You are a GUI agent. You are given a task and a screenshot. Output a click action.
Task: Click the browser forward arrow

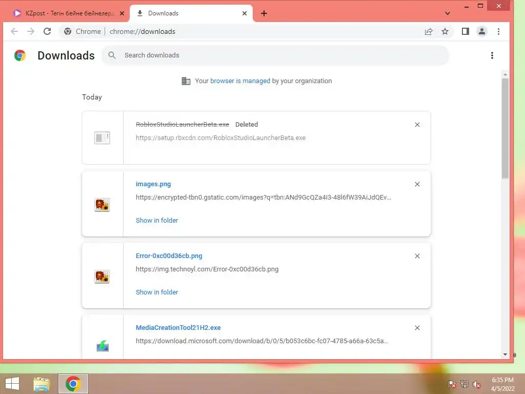(x=31, y=31)
